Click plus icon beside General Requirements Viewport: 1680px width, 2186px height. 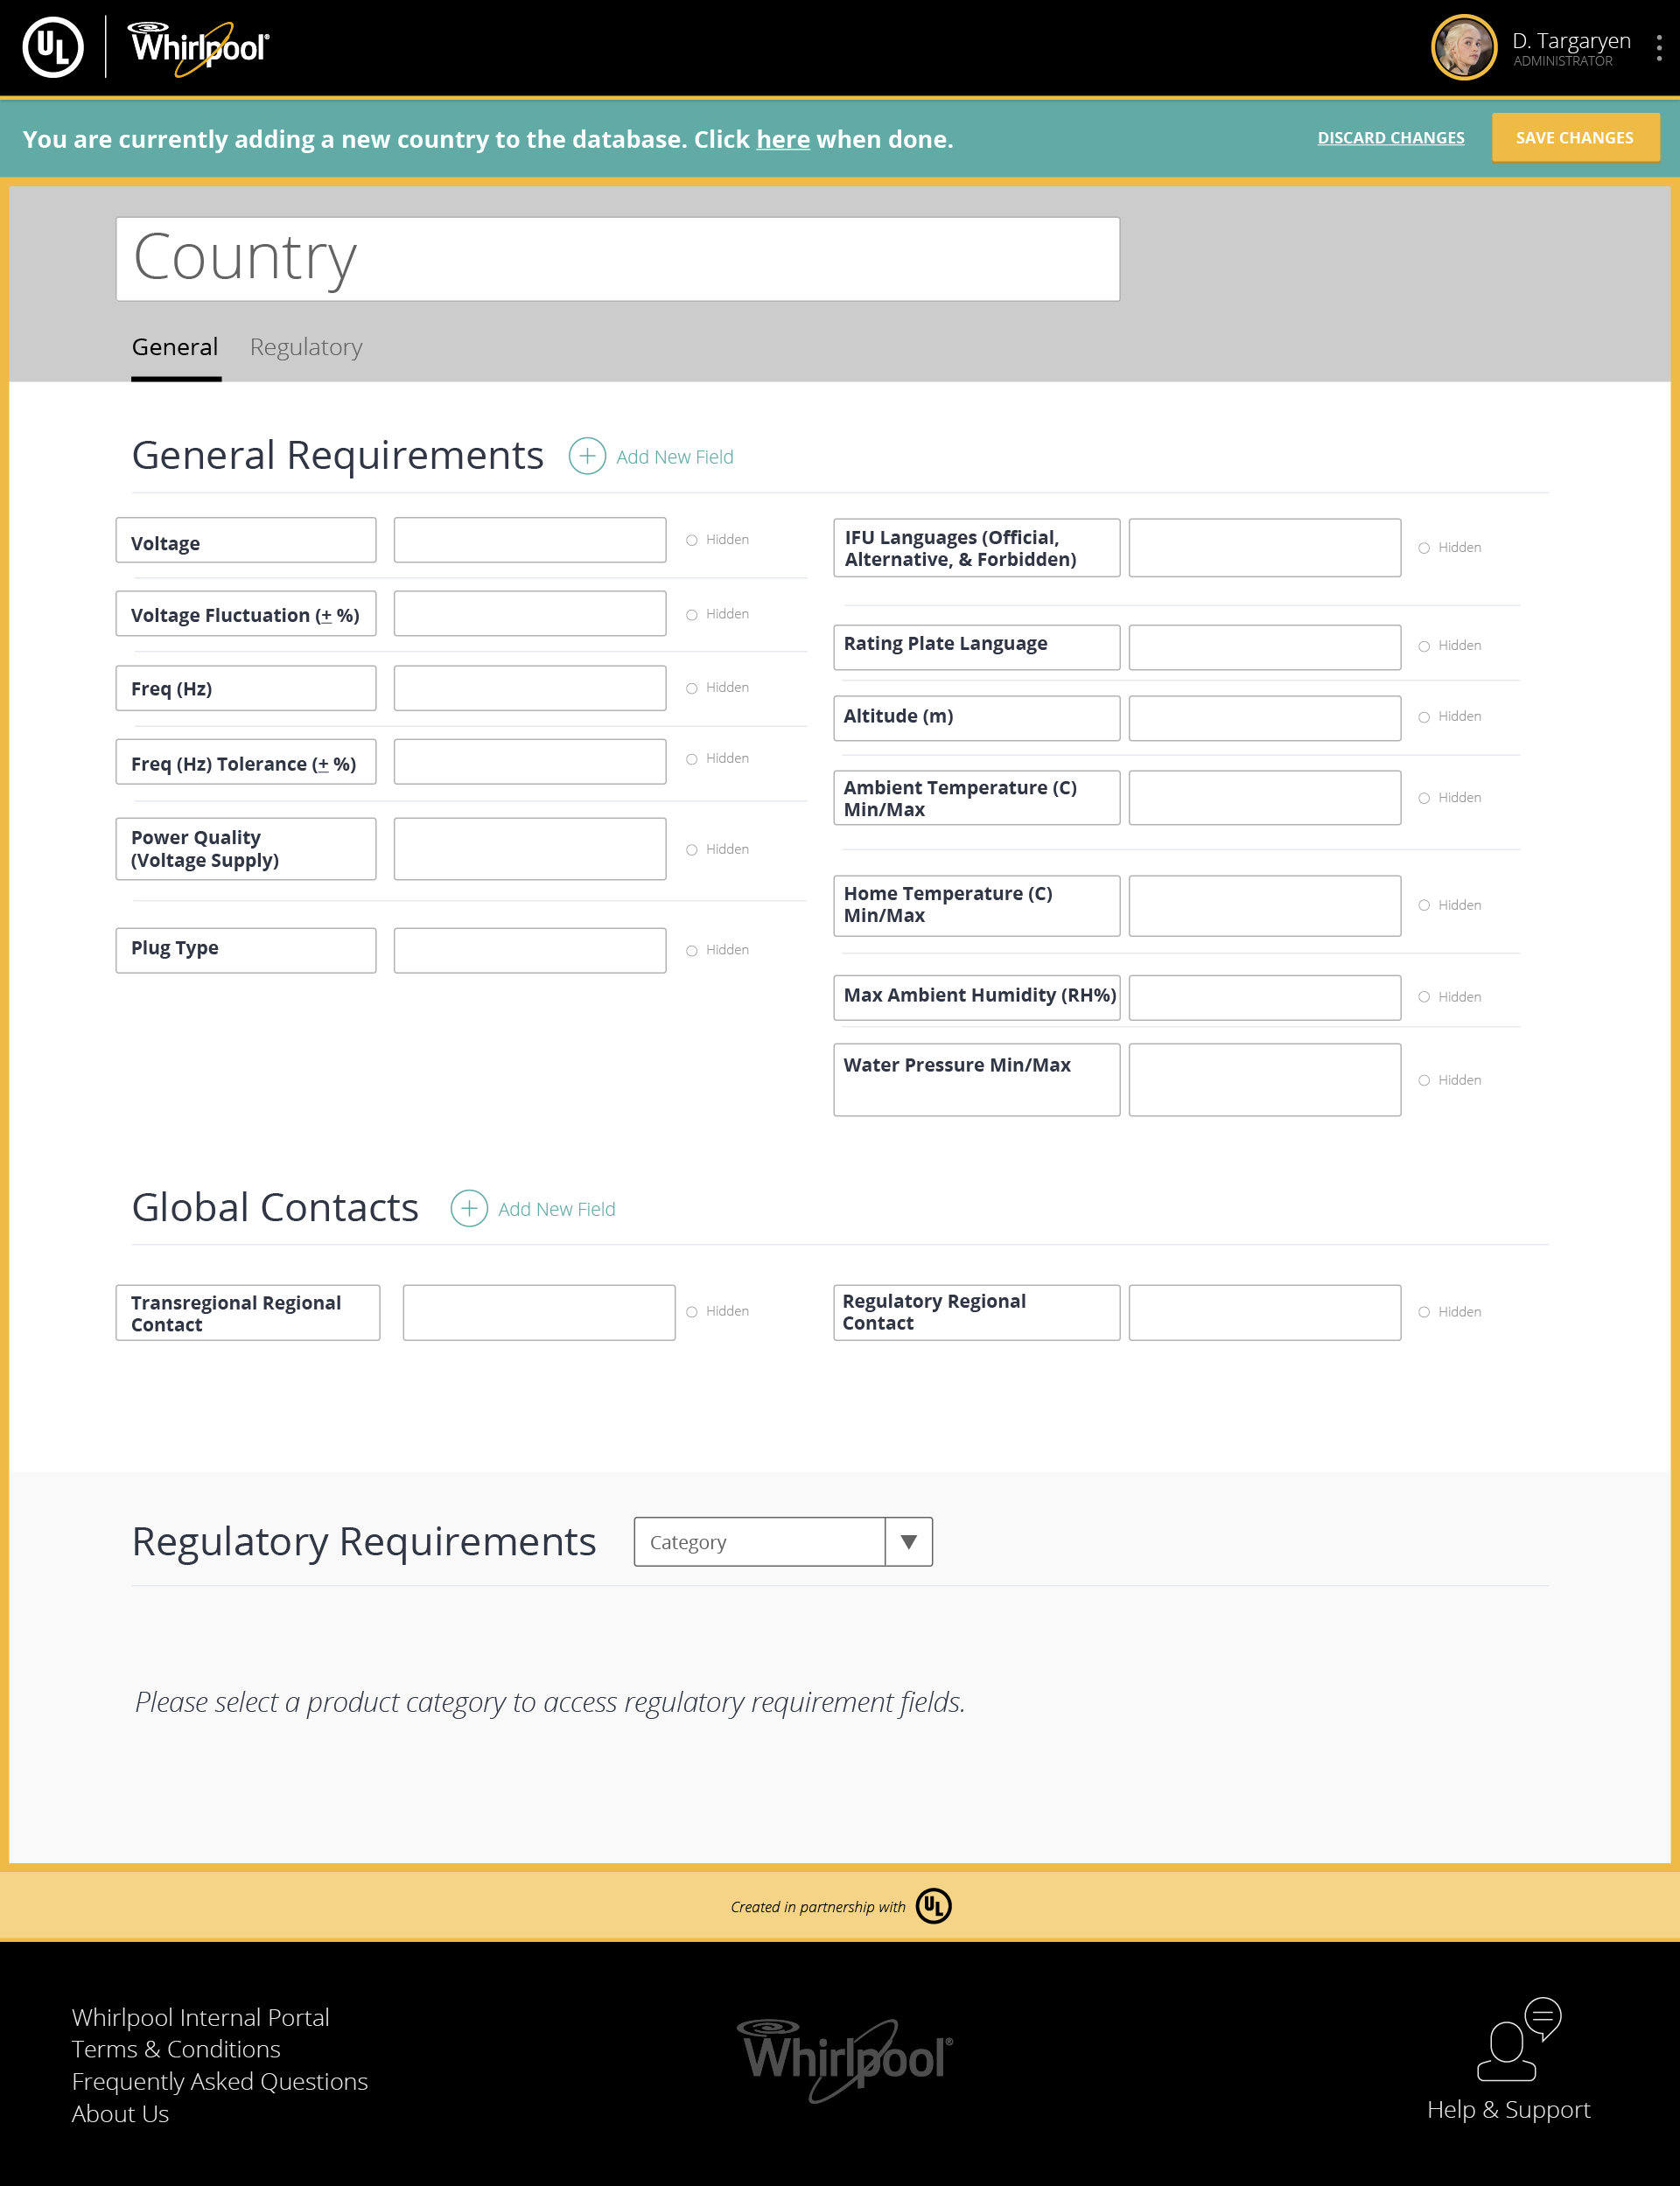(587, 456)
